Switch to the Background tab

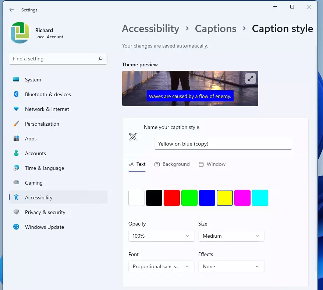coord(172,164)
